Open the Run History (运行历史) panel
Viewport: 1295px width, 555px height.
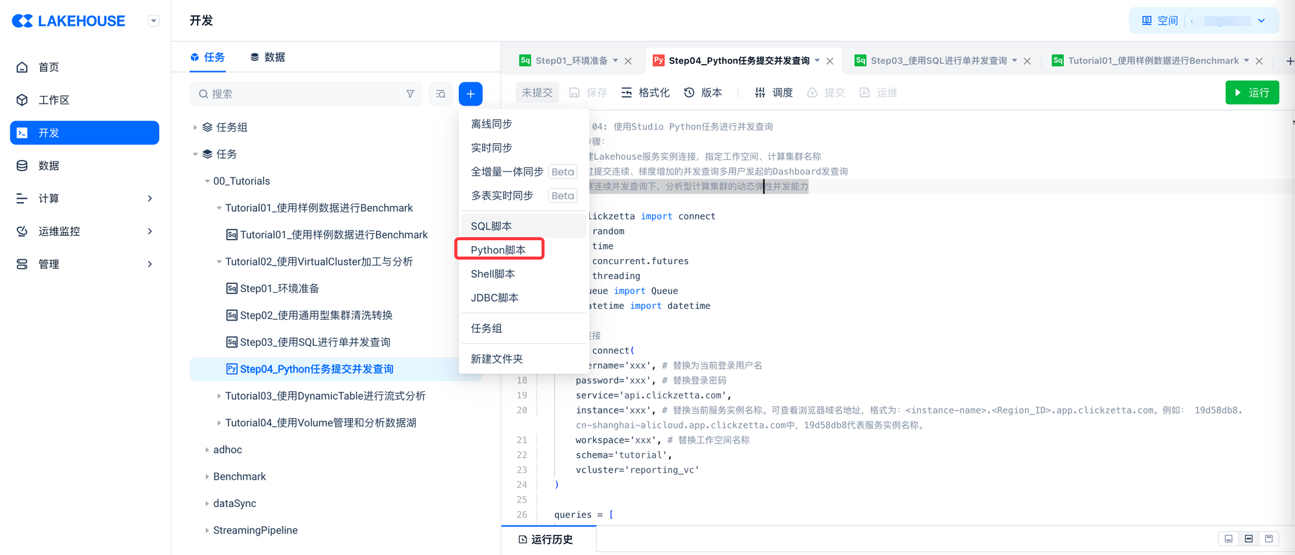(546, 539)
